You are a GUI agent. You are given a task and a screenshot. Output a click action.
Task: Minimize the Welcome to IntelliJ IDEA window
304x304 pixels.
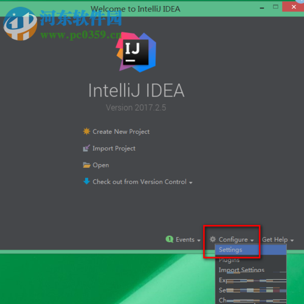tap(262, 8)
